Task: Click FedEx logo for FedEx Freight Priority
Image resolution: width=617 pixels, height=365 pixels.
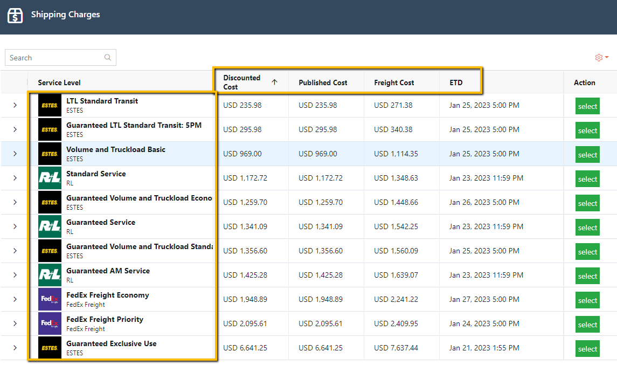Action: coord(50,323)
